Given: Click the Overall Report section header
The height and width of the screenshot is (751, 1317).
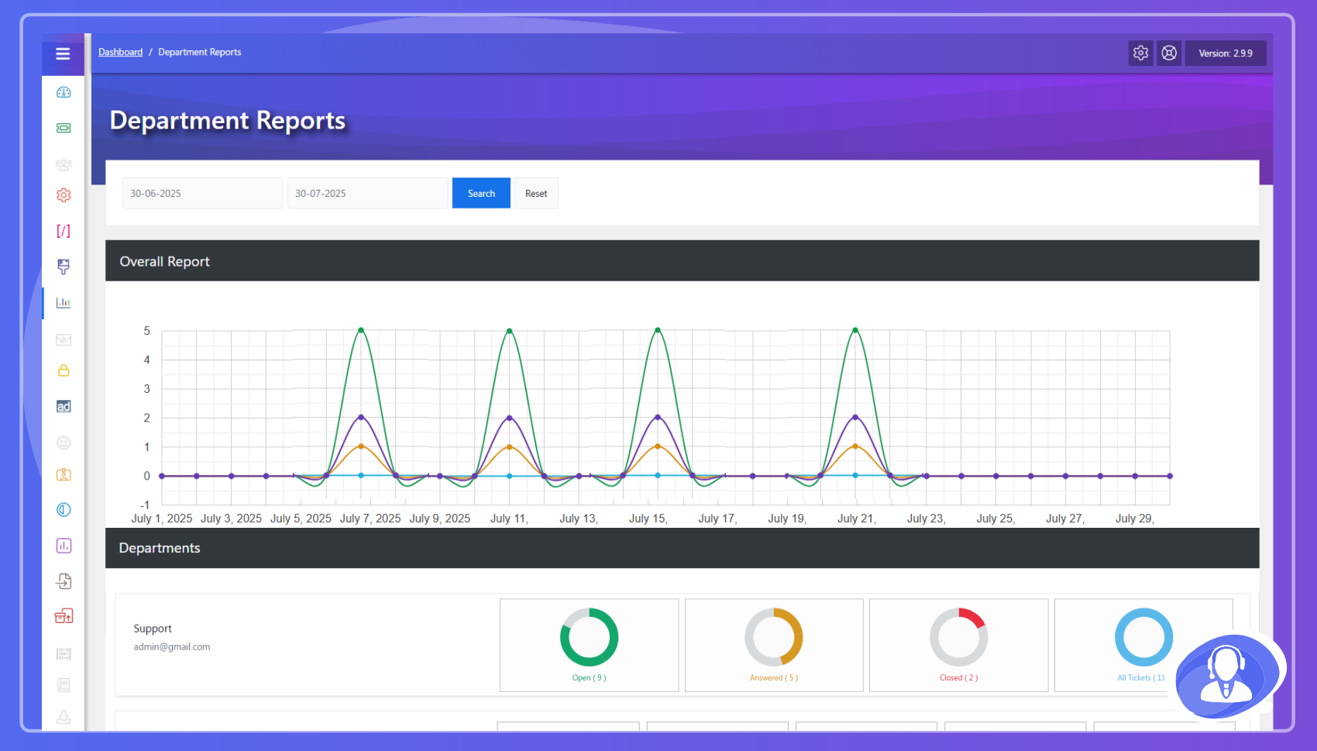Looking at the screenshot, I should (x=682, y=261).
